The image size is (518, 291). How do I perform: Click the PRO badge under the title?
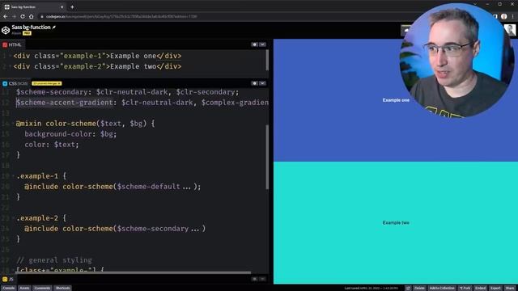click(x=27, y=33)
